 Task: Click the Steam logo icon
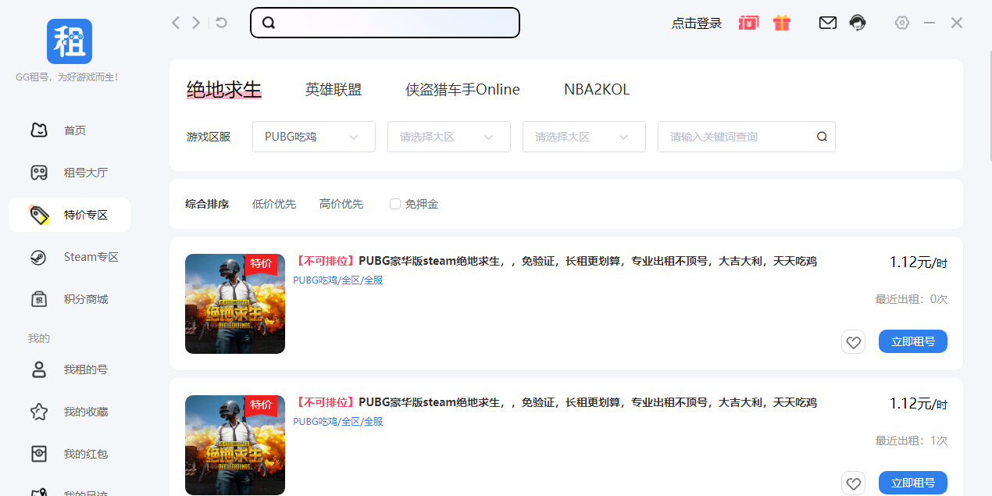[x=39, y=257]
